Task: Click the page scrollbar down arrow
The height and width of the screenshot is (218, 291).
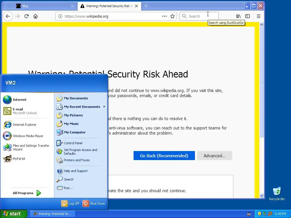Action: 261,196
